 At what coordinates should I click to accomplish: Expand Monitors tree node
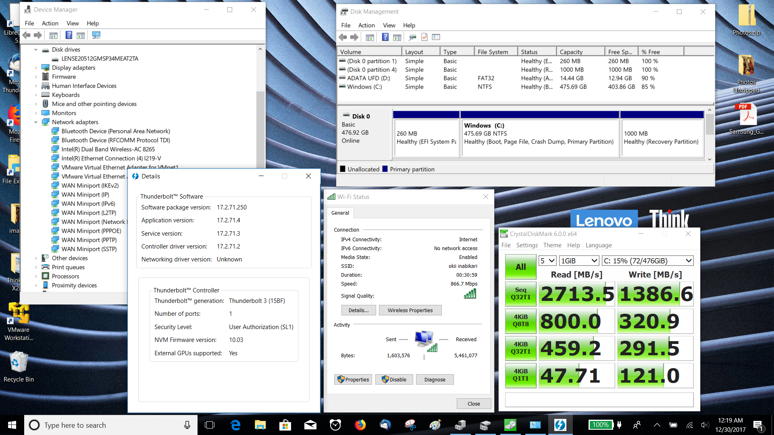36,113
